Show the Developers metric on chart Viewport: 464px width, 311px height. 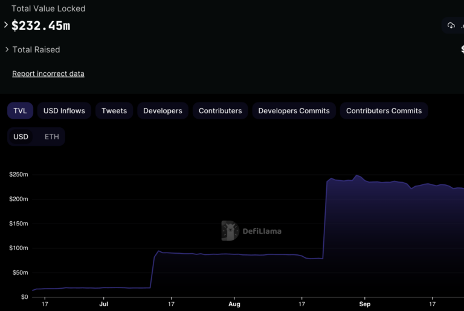[163, 111]
